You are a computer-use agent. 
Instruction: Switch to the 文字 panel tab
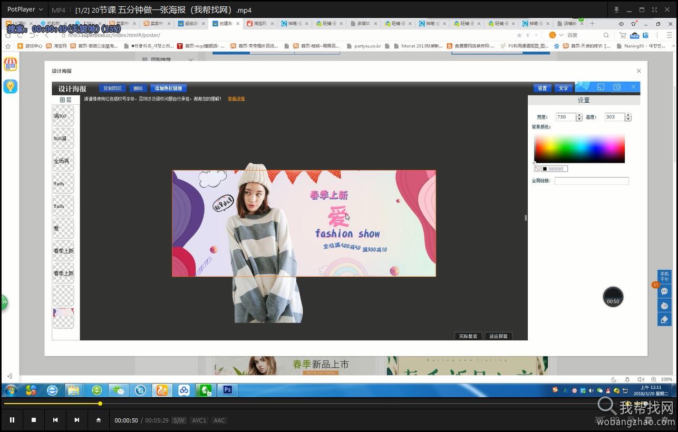click(x=564, y=88)
